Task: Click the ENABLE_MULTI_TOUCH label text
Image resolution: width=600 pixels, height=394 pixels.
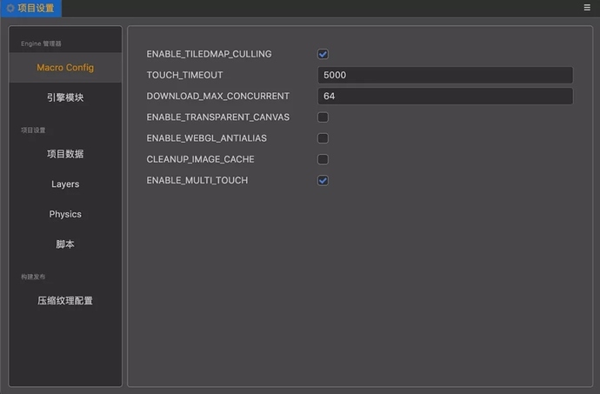Action: coord(197,180)
